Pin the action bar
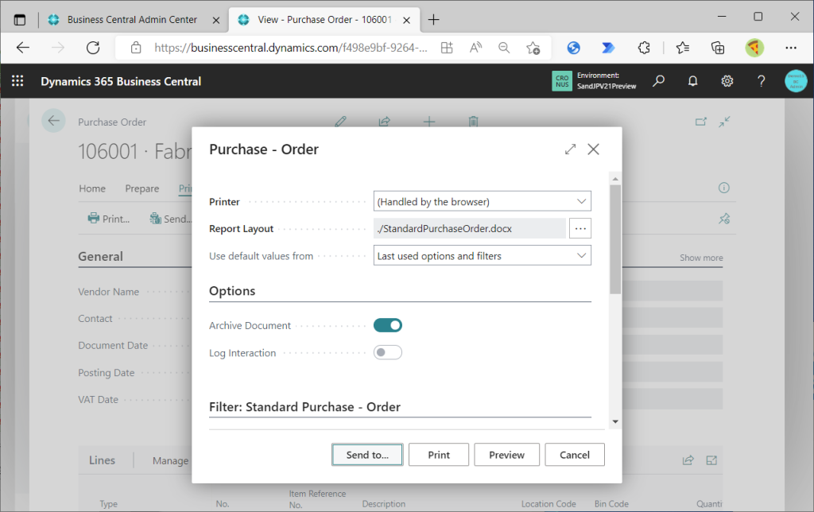This screenshot has height=512, width=814. tap(724, 219)
